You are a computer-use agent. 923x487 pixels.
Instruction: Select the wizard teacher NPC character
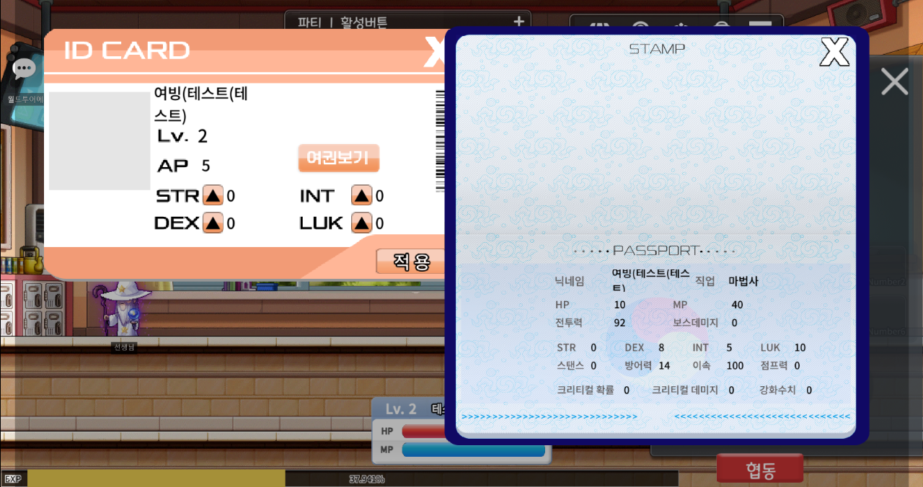click(124, 310)
